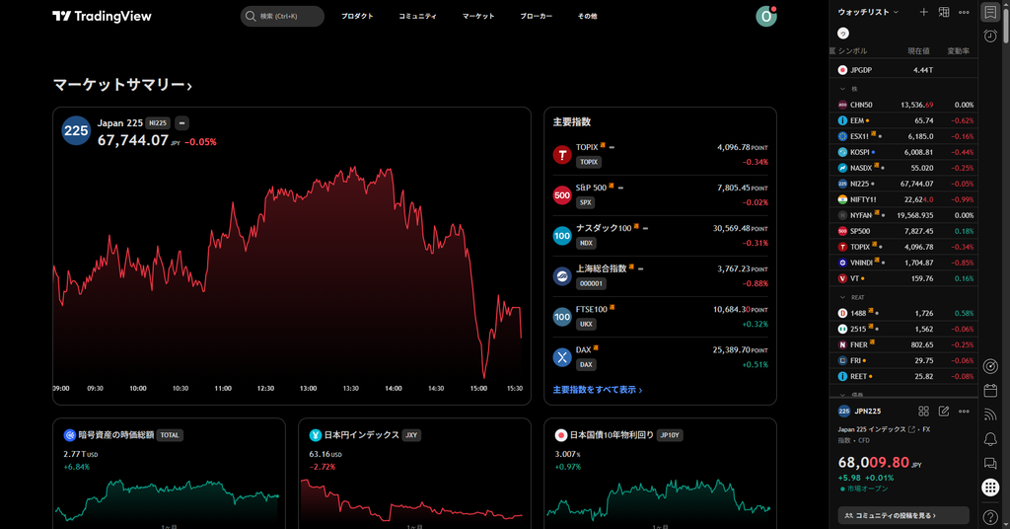
Task: Select the NASDX row in the watchlist
Action: pyautogui.click(x=903, y=168)
